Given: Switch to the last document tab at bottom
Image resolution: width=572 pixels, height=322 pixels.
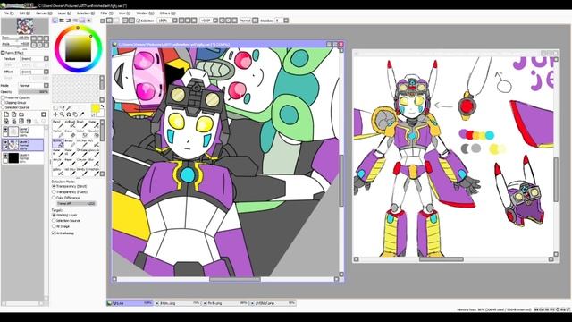Looking at the screenshot, I should click(273, 303).
